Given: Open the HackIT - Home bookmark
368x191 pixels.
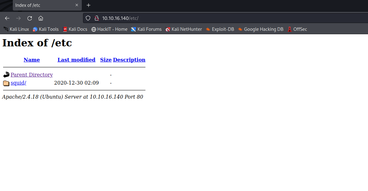Looking at the screenshot, I should pos(109,29).
